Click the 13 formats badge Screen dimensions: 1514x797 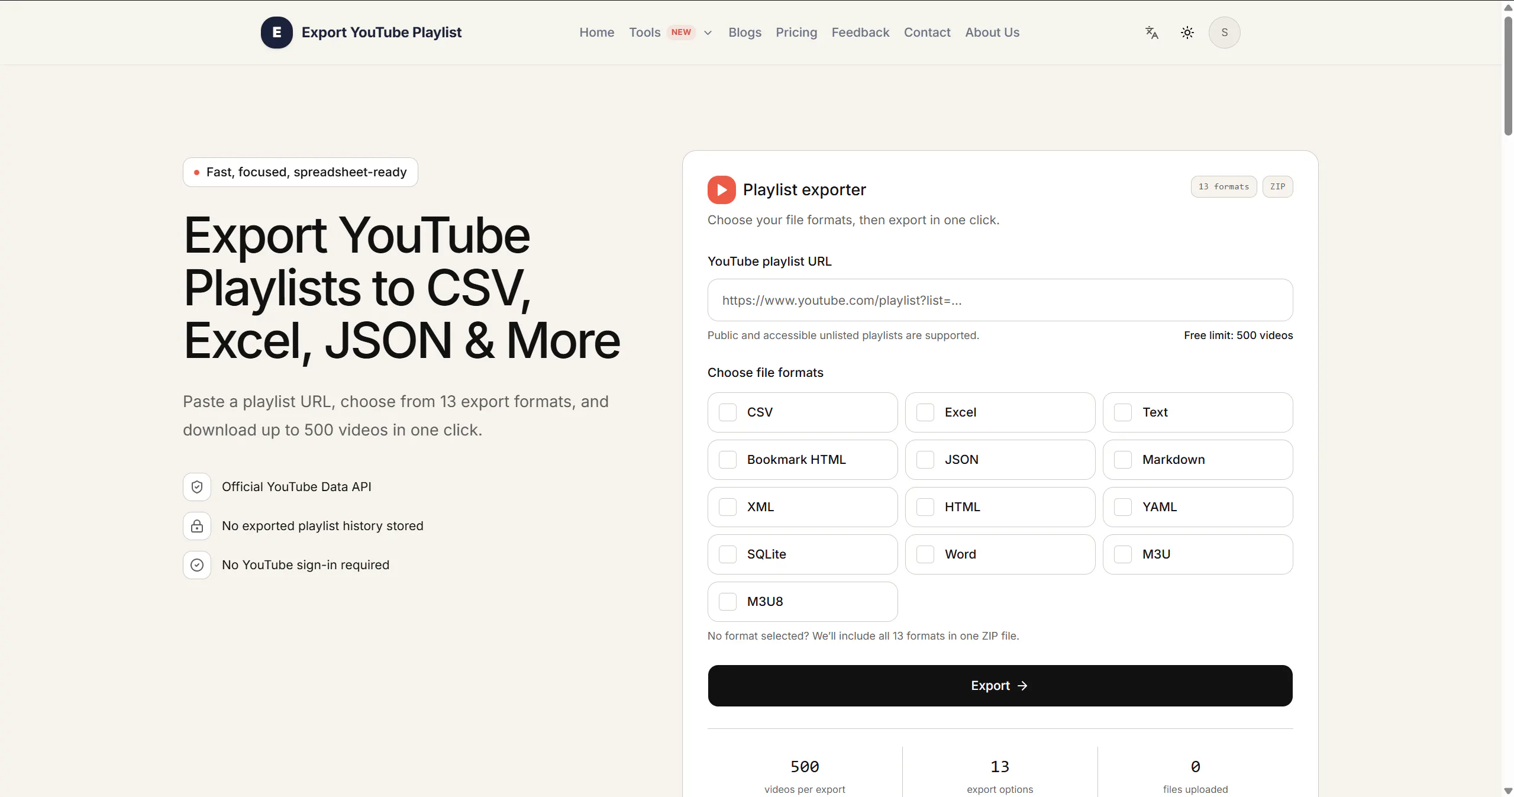[x=1224, y=187]
